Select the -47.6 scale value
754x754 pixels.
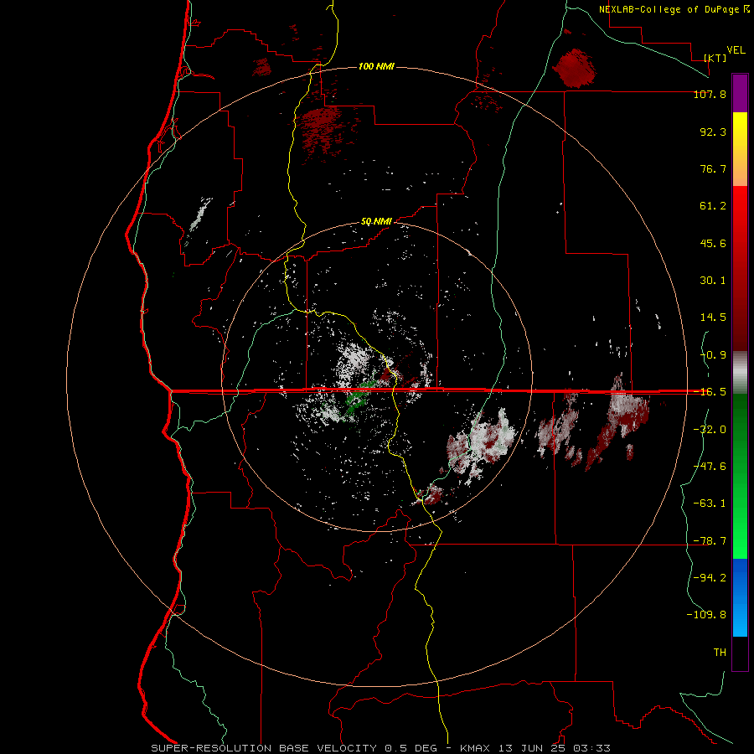click(x=710, y=467)
